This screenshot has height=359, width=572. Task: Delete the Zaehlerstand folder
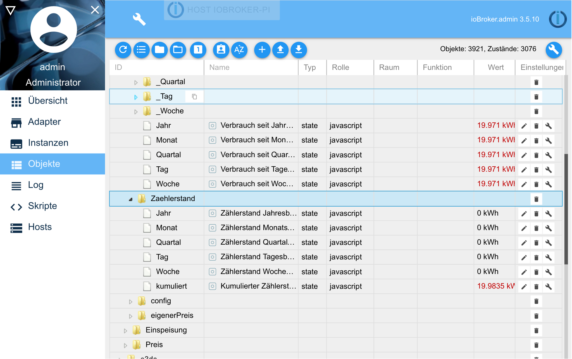click(x=536, y=199)
